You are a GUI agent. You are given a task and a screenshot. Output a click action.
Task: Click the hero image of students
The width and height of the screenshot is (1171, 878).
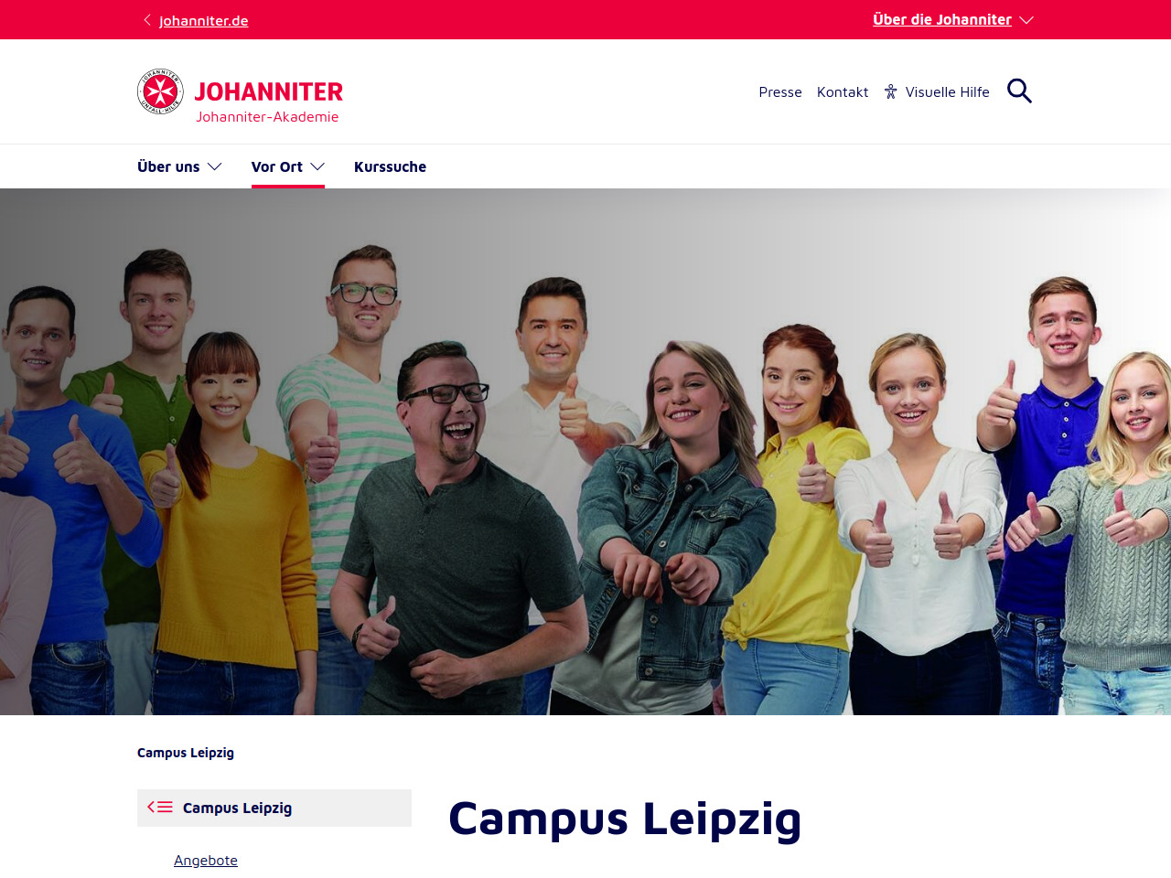click(x=585, y=452)
